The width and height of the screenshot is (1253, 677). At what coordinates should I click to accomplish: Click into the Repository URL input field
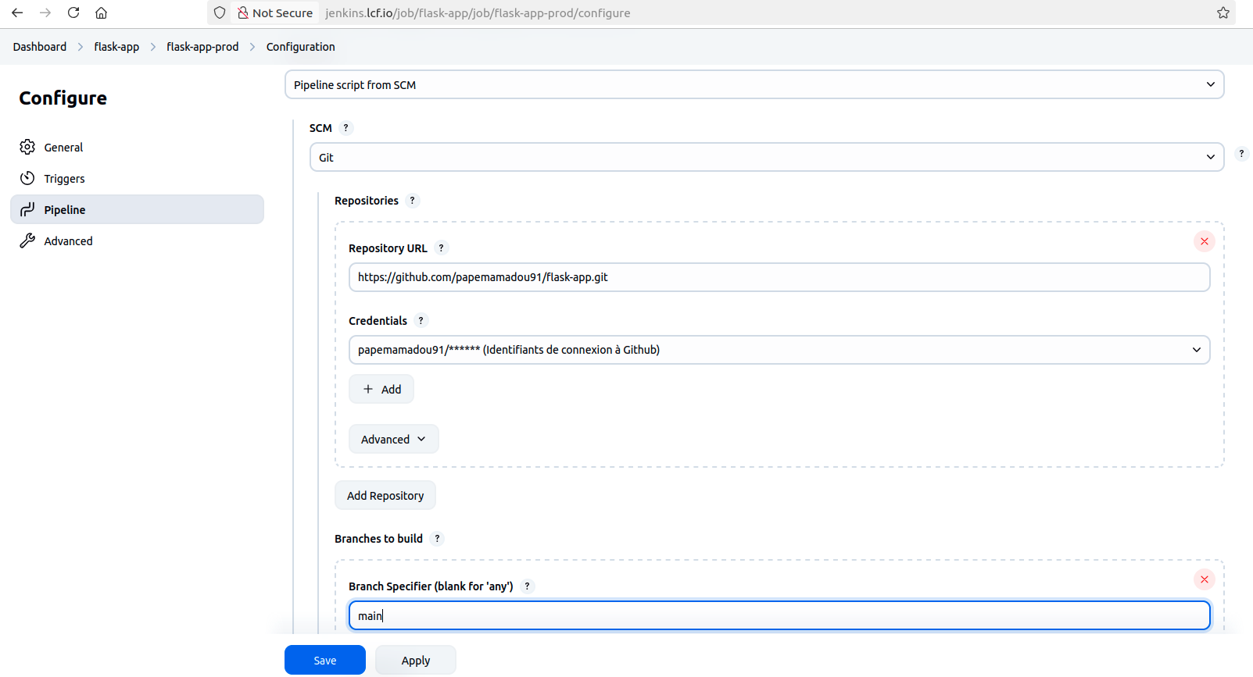pos(779,277)
